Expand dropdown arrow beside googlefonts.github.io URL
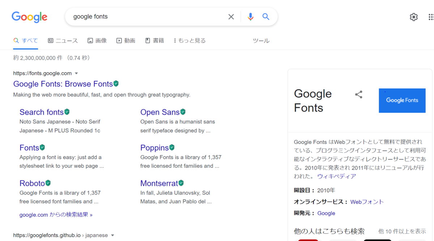434x241 pixels. click(x=112, y=236)
